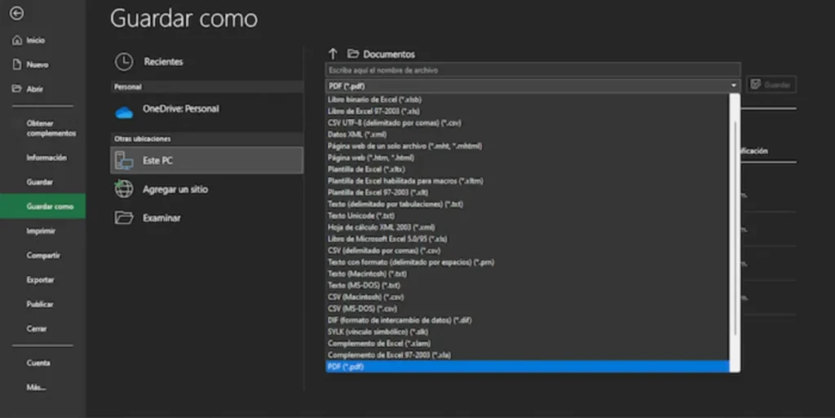Open the Imprimir menu item

[42, 231]
